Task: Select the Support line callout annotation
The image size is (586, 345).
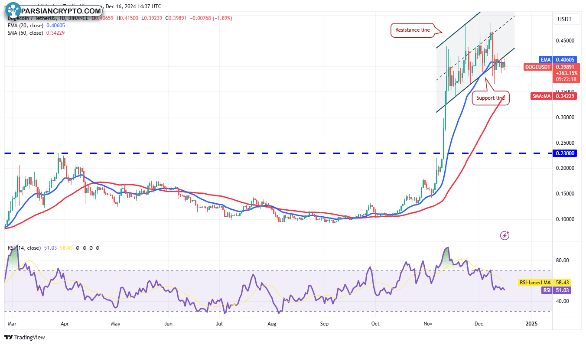Action: pyautogui.click(x=491, y=98)
